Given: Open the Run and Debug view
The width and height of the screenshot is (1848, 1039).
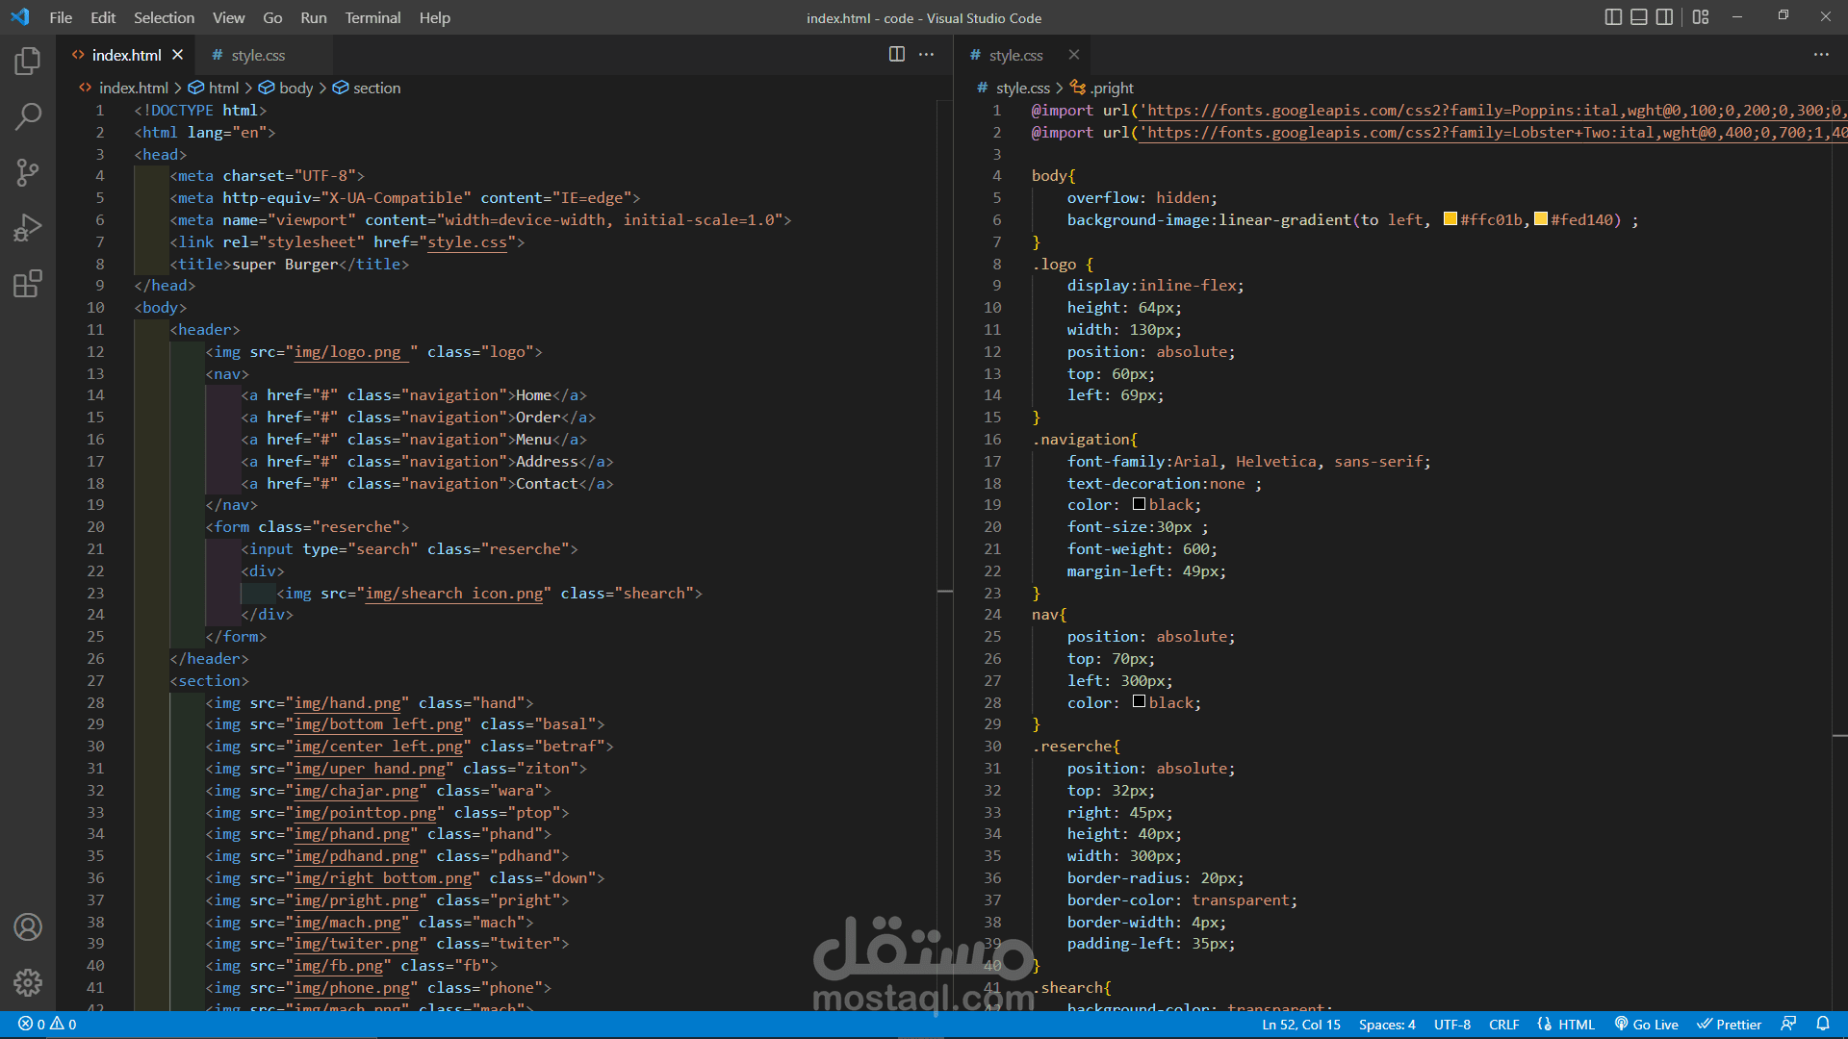Looking at the screenshot, I should [x=28, y=228].
